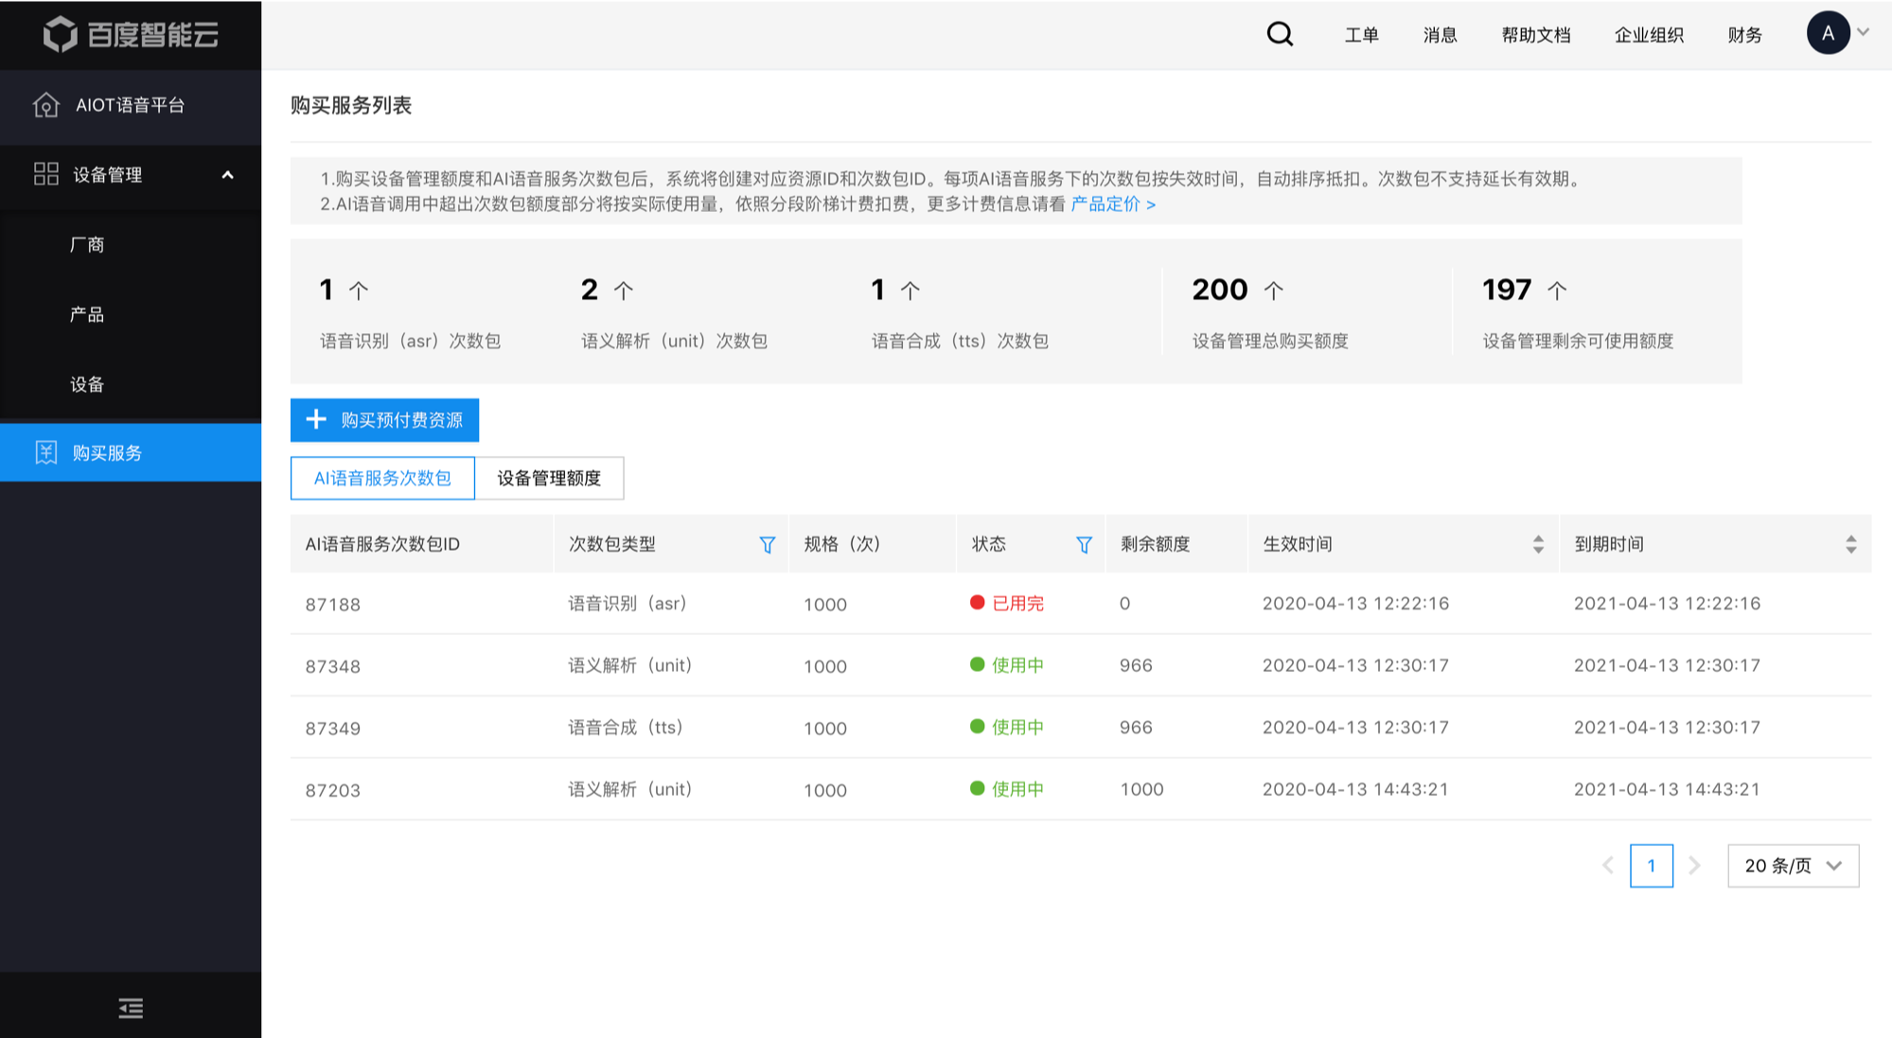Open 帮助文档 in top navigation
Image resolution: width=1892 pixels, height=1038 pixels.
click(1536, 35)
